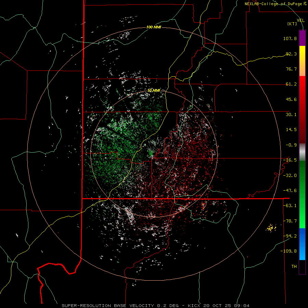Screen dimensions: 308x308
Task: Click the yellow velocity echo cluster at far right
Action: tap(271, 228)
